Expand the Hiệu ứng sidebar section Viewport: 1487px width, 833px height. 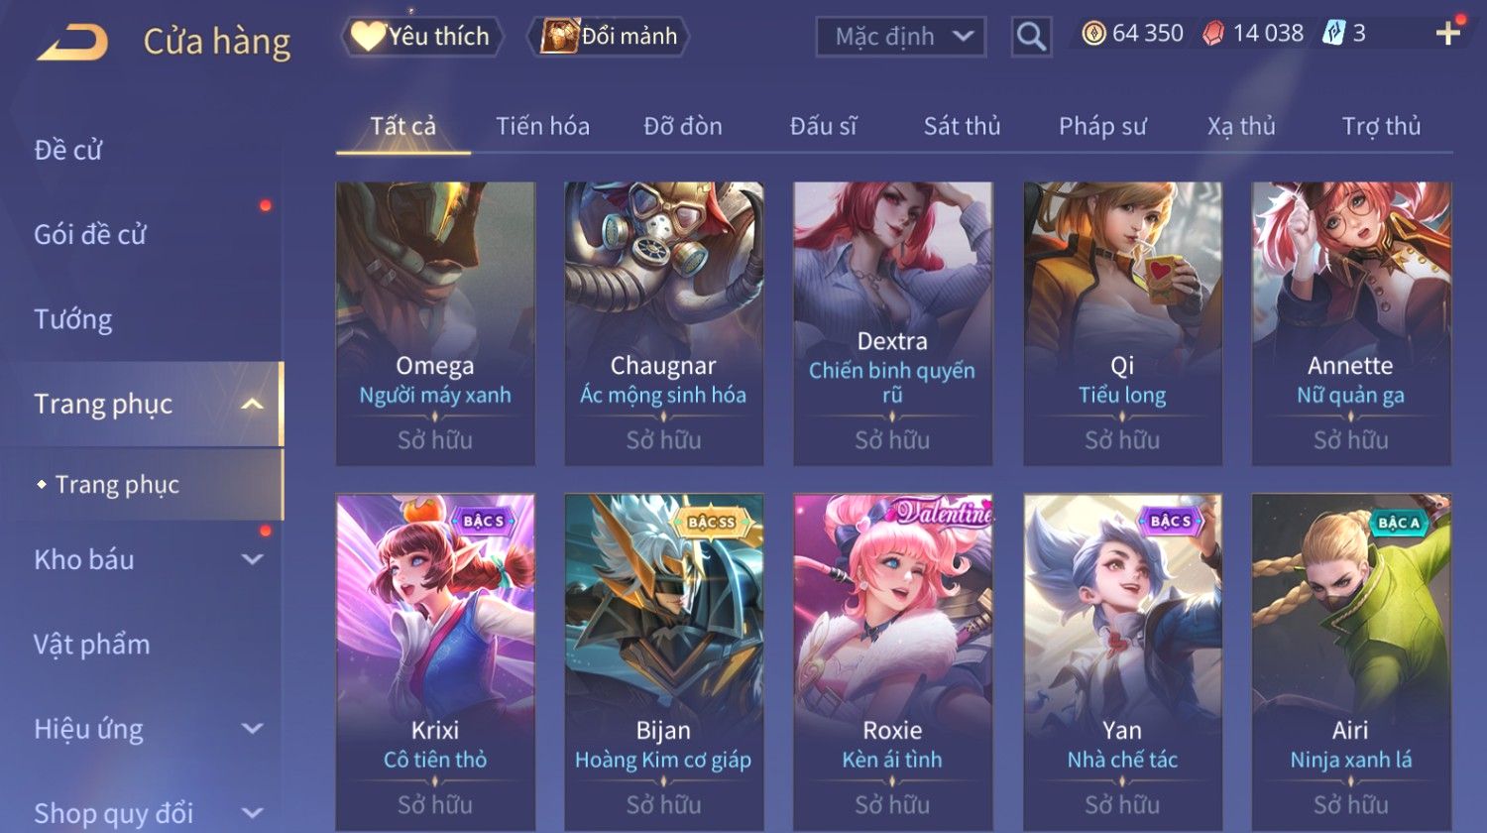pyautogui.click(x=253, y=729)
